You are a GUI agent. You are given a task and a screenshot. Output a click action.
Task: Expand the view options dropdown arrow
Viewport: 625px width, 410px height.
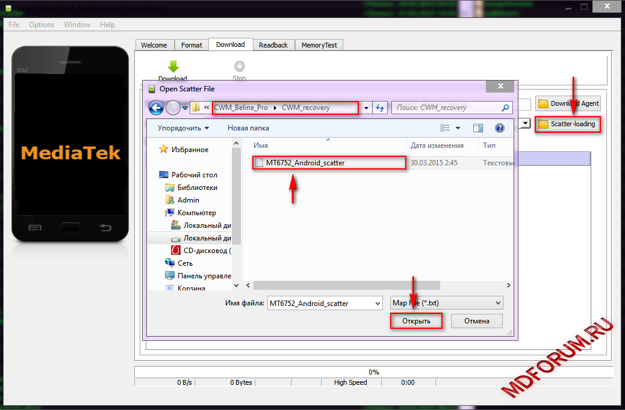[x=458, y=128]
